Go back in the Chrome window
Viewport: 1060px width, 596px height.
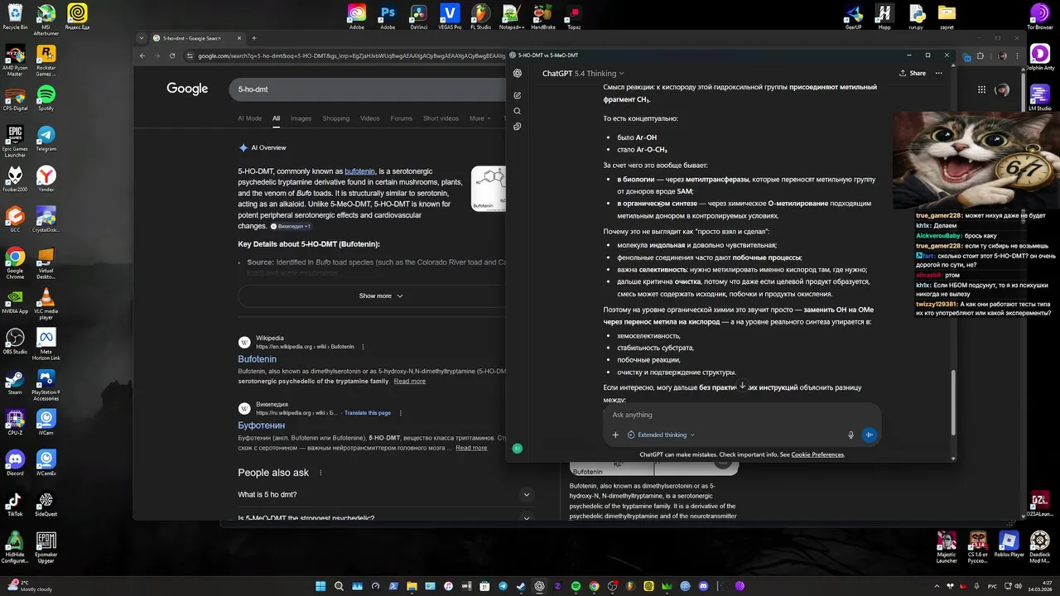point(142,55)
